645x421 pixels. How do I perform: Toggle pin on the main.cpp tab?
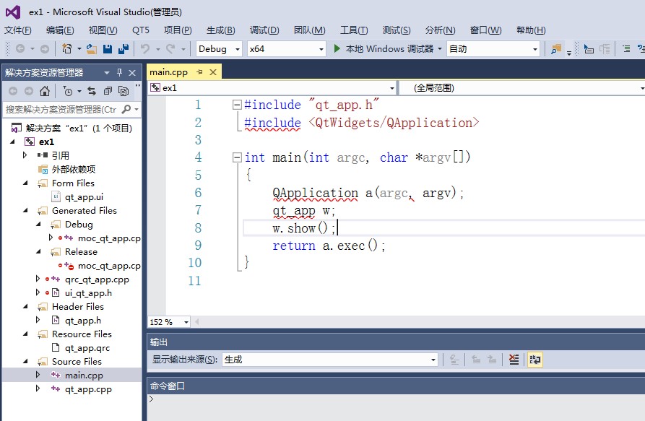coord(200,71)
